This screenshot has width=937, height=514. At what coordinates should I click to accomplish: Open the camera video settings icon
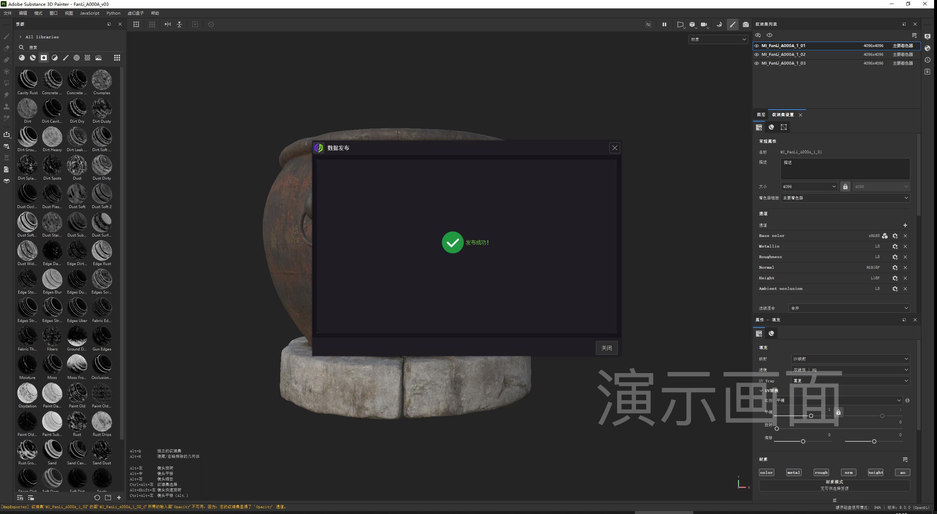pos(704,24)
